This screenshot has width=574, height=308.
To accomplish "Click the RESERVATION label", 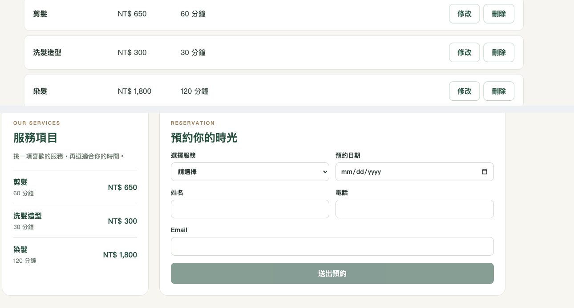I will (193, 123).
